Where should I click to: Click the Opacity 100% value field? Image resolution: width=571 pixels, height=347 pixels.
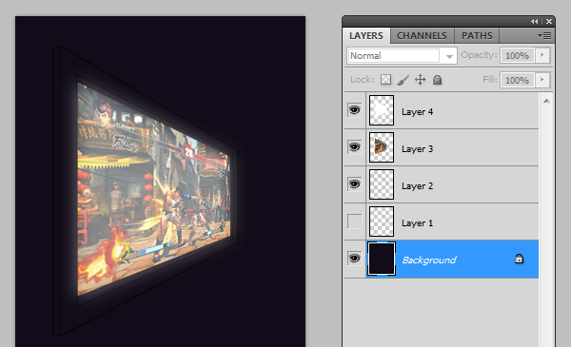(x=517, y=56)
